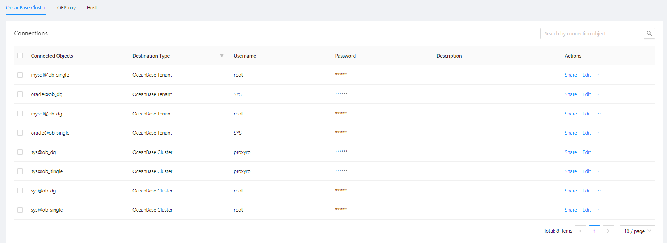Viewport: 667px width, 243px height.
Task: Share the mysql@ob_single connection
Action: point(570,75)
